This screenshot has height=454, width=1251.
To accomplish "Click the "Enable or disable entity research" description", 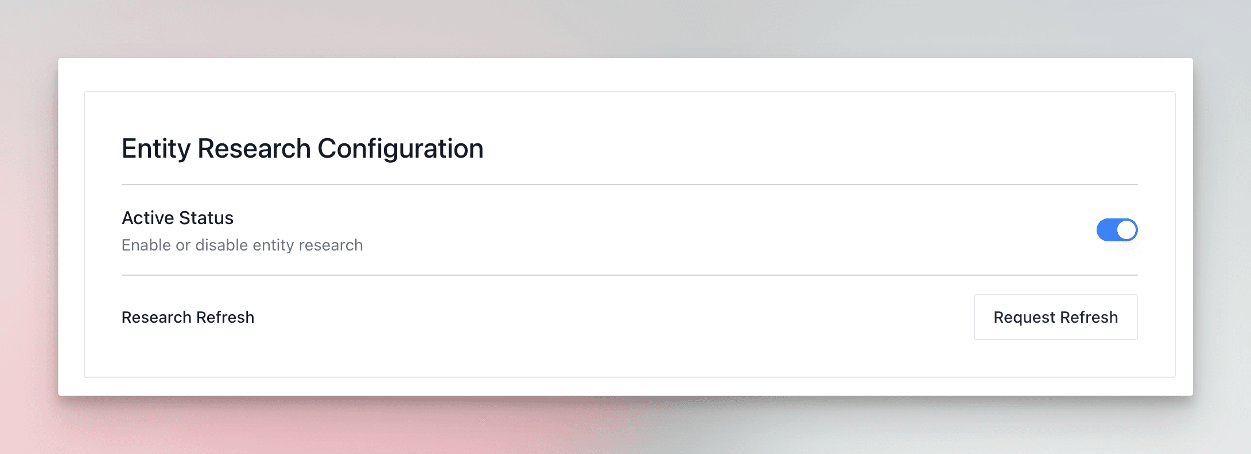I will pos(242,245).
